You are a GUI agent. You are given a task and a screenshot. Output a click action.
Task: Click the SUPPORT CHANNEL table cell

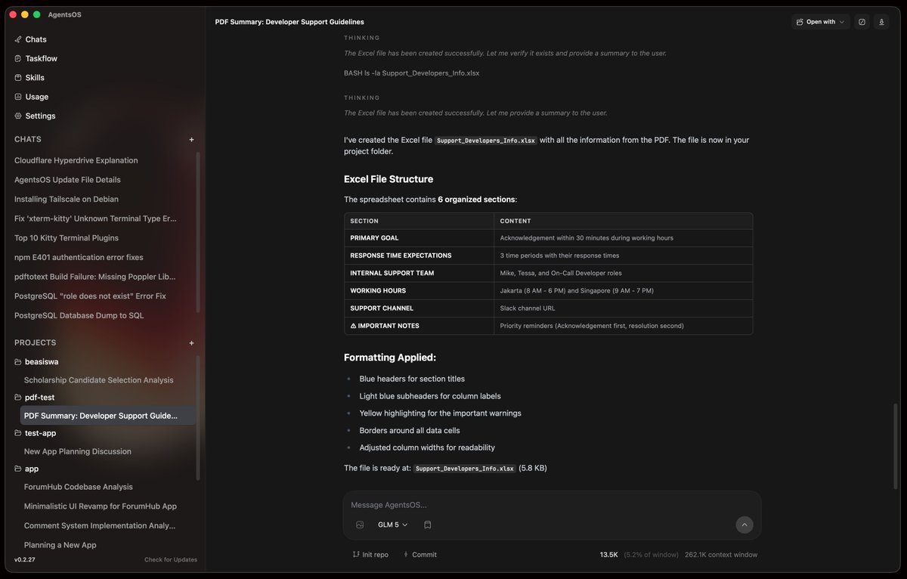click(x=419, y=308)
